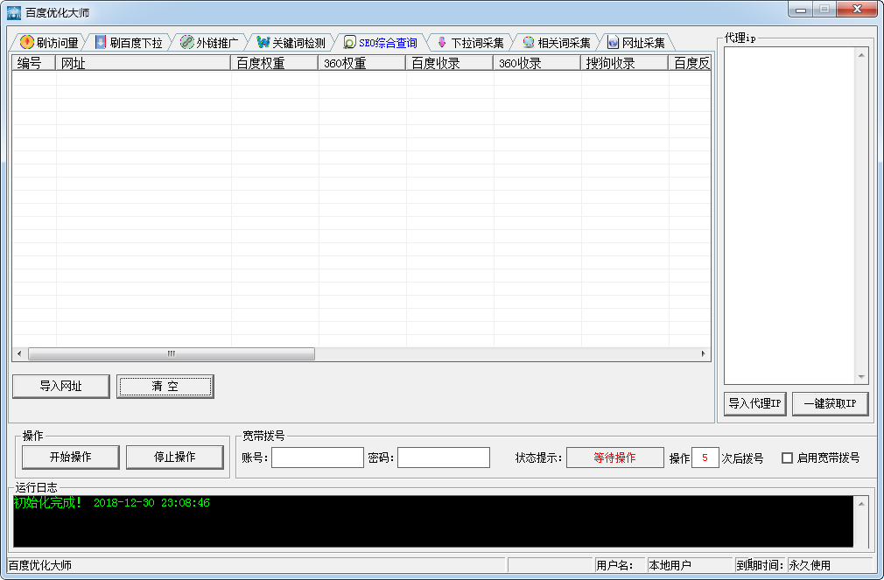The width and height of the screenshot is (884, 580).
Task: Click the 百度优化大师 status bar text
Action: click(40, 565)
